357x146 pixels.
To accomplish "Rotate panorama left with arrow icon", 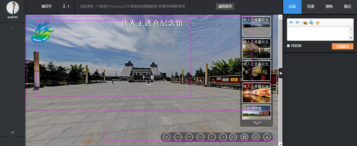I will 212,137.
